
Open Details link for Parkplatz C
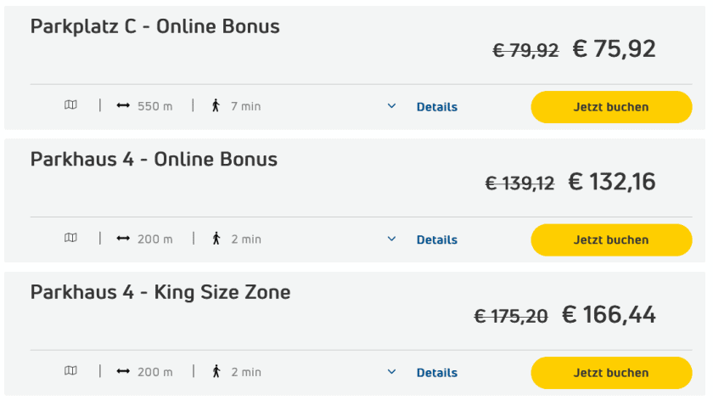[436, 107]
